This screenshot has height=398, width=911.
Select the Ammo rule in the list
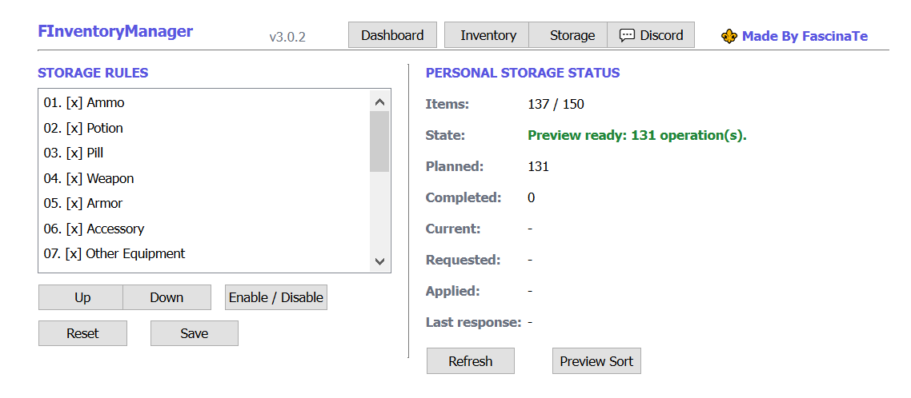[x=204, y=102]
